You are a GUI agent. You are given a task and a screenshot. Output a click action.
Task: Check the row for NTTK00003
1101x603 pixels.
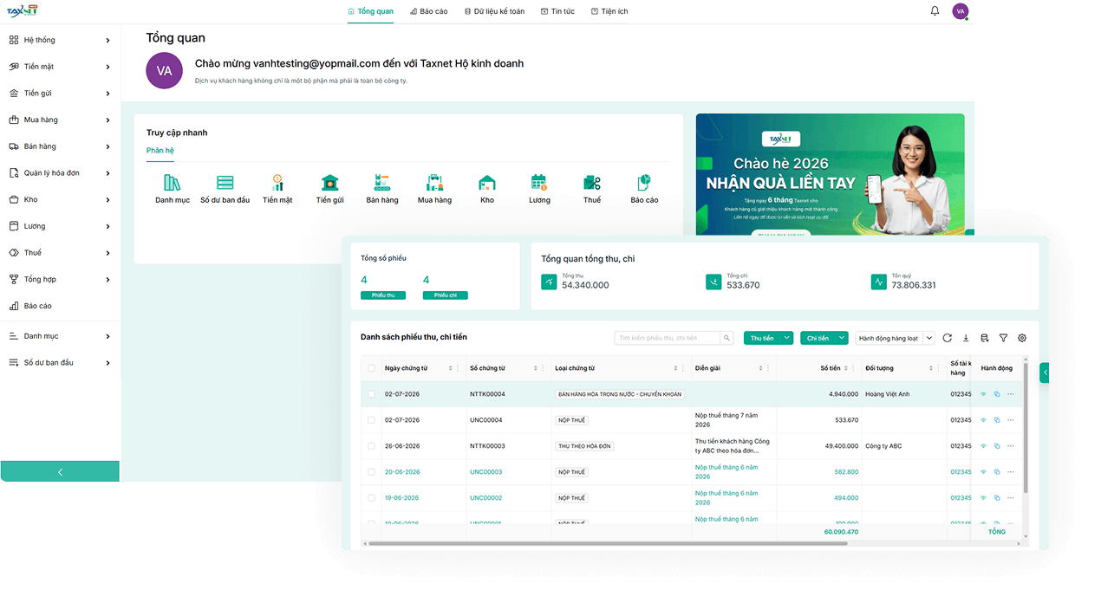tap(372, 446)
